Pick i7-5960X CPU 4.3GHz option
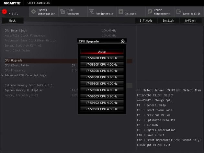The height and width of the screenshot is (153, 204). click(x=102, y=109)
